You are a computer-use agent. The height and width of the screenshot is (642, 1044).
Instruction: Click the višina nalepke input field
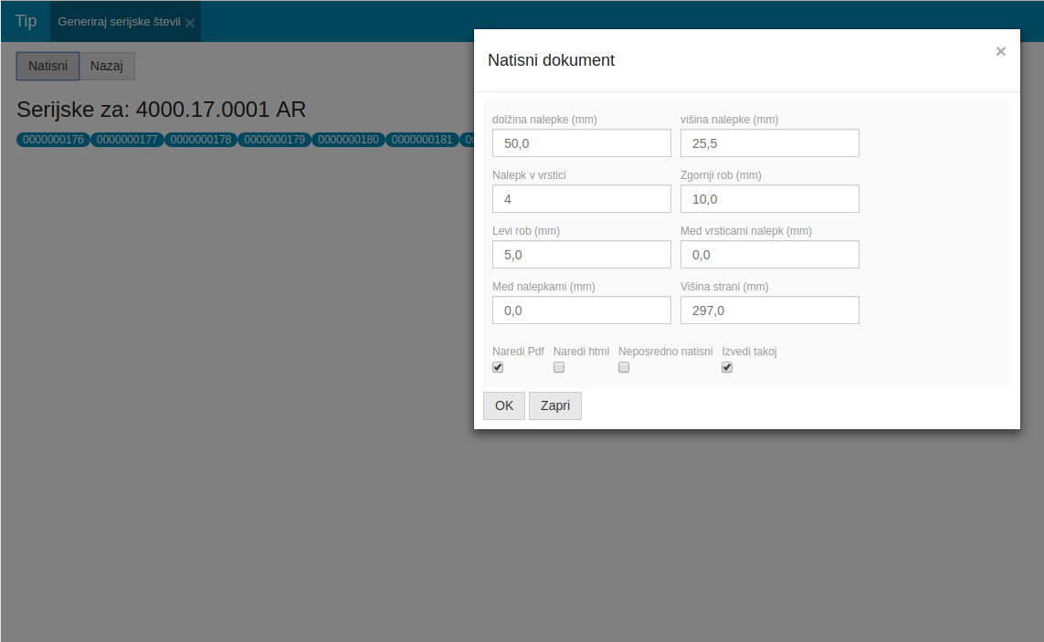769,143
